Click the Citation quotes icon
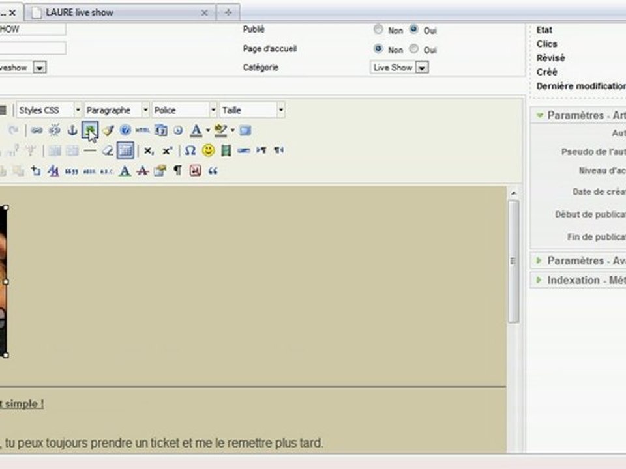626x469 pixels. (x=72, y=171)
